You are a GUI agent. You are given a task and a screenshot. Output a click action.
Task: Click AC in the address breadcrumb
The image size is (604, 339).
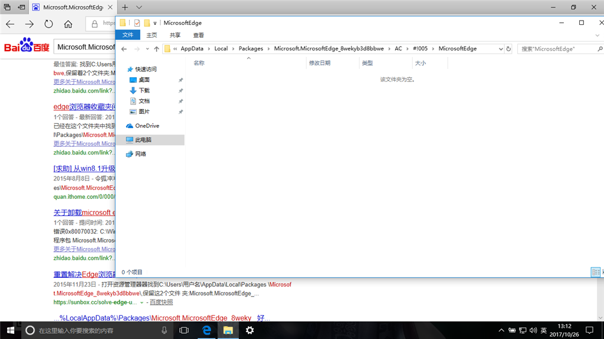click(398, 48)
